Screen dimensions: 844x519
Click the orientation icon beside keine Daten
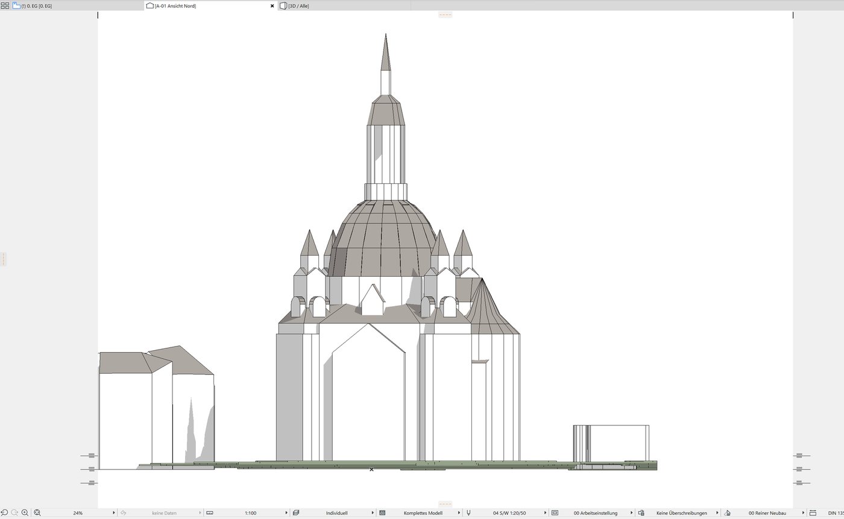point(123,513)
